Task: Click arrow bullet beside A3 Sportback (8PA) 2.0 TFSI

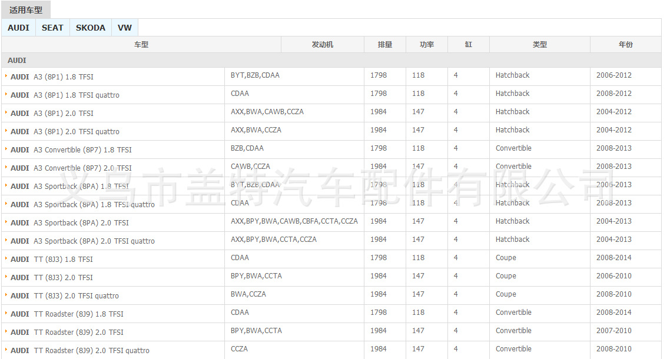Action: coord(6,222)
